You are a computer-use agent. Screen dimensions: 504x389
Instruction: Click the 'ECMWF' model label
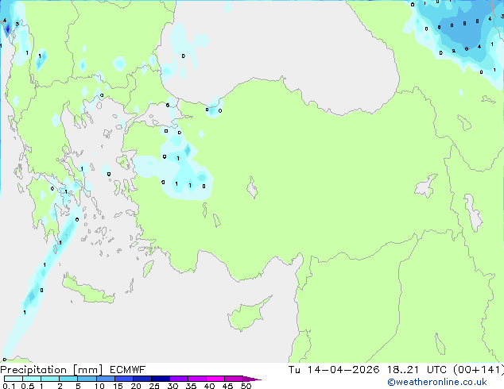pyautogui.click(x=128, y=370)
